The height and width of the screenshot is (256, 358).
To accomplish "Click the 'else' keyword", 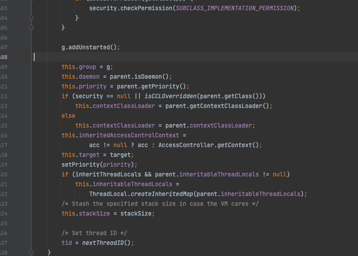I will point(68,116).
